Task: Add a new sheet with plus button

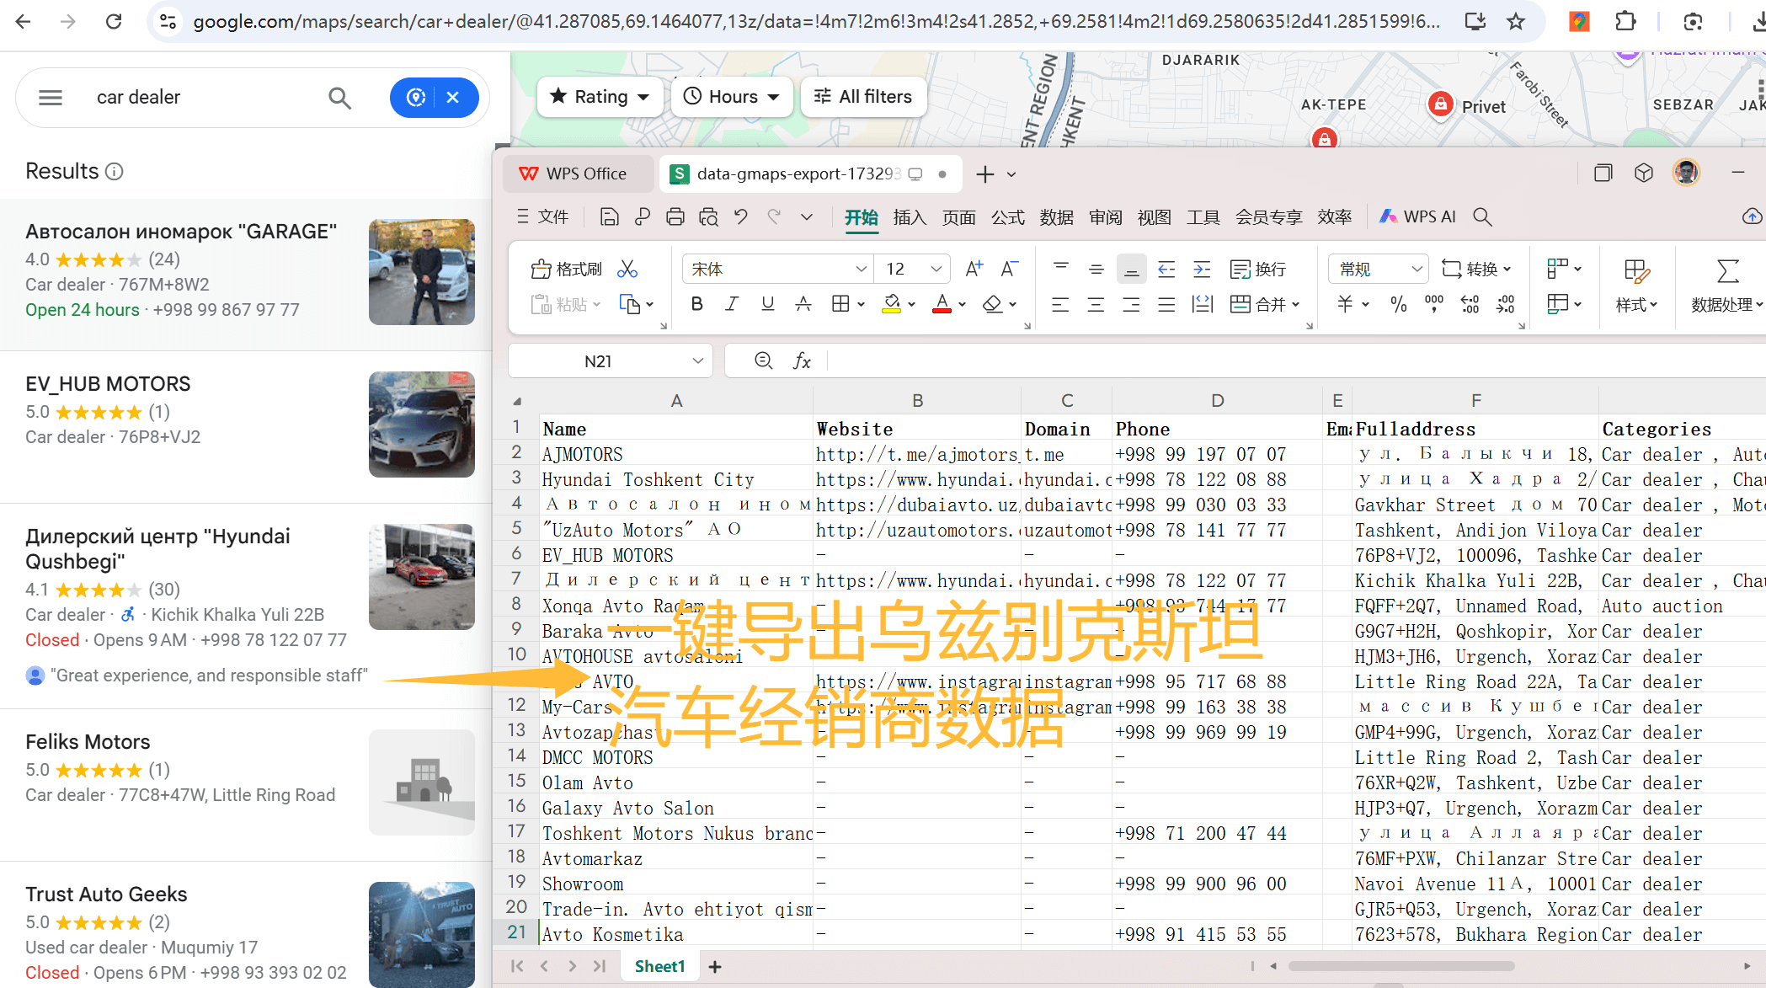Action: pyautogui.click(x=715, y=967)
